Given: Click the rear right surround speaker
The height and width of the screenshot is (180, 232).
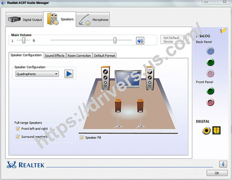Looking at the screenshot, I should (140, 113).
